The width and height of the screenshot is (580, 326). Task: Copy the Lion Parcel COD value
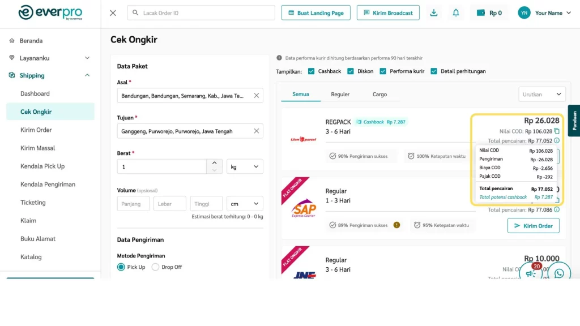click(557, 131)
